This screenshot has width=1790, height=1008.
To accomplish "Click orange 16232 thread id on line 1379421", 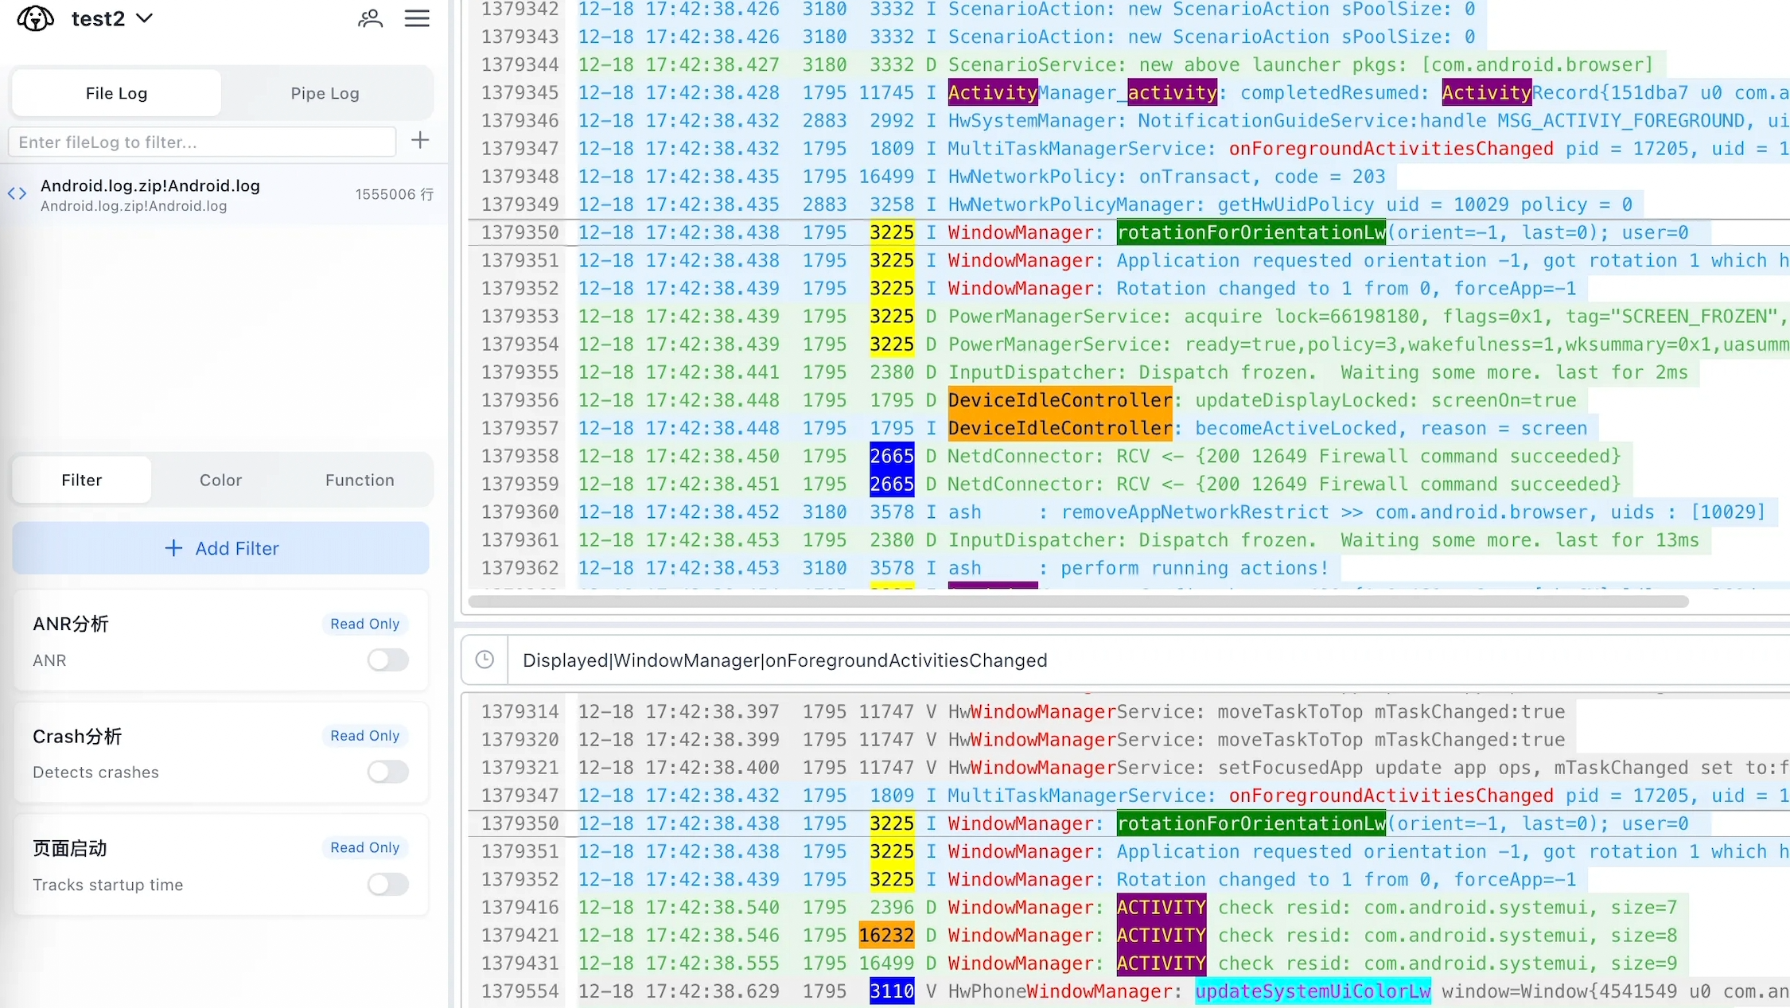I will 886,936.
